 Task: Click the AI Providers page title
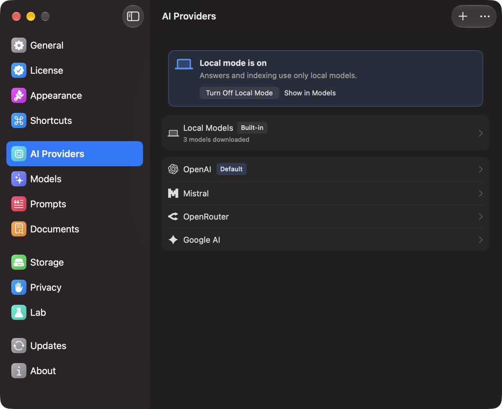pyautogui.click(x=189, y=16)
